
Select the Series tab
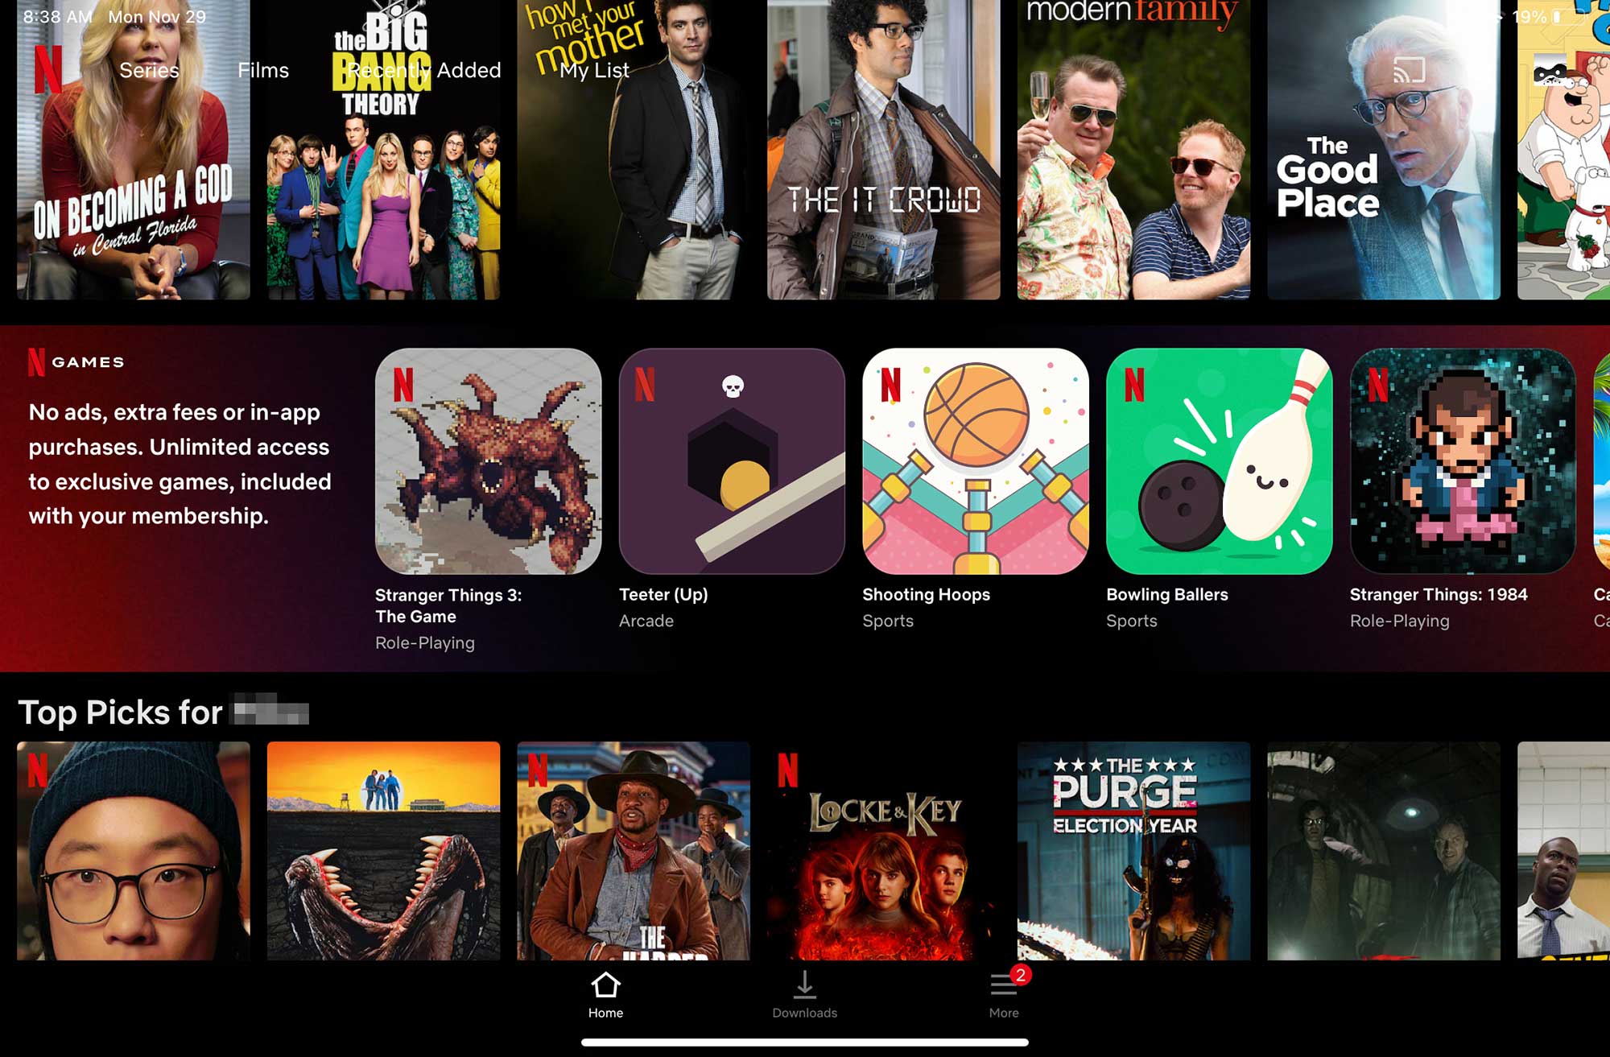150,69
